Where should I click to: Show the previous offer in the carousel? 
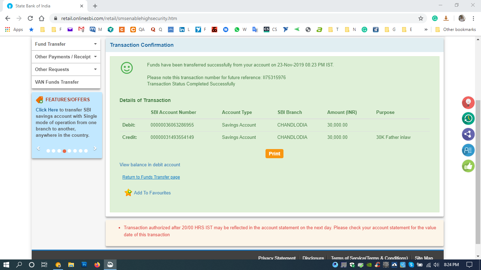click(39, 148)
